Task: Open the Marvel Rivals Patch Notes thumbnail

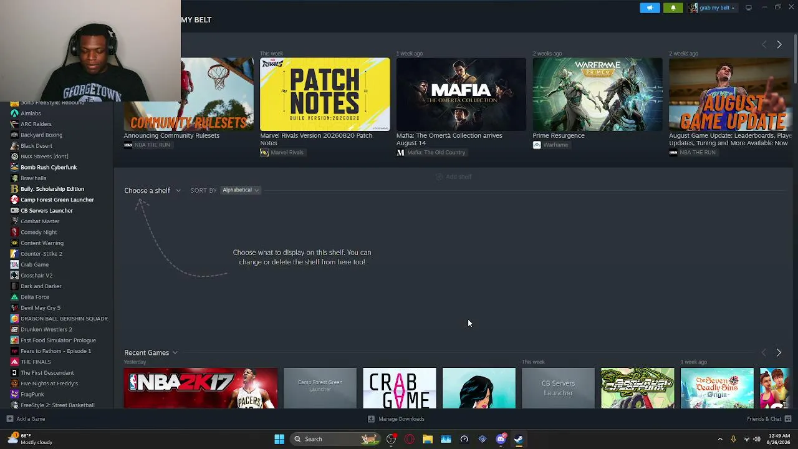Action: pyautogui.click(x=325, y=94)
